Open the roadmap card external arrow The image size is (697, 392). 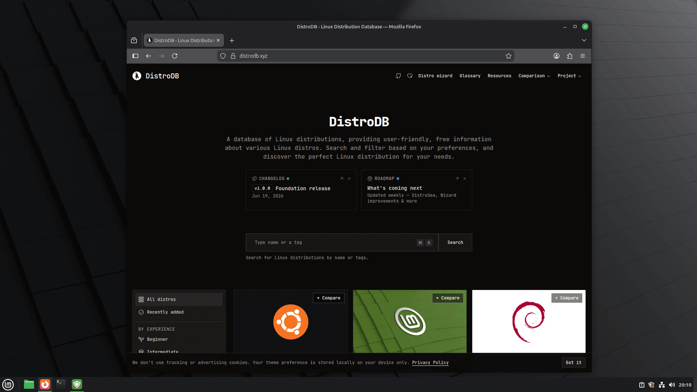457,179
